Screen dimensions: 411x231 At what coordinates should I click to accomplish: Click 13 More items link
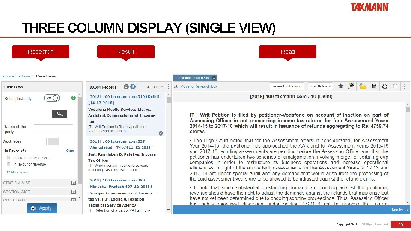tap(17, 172)
